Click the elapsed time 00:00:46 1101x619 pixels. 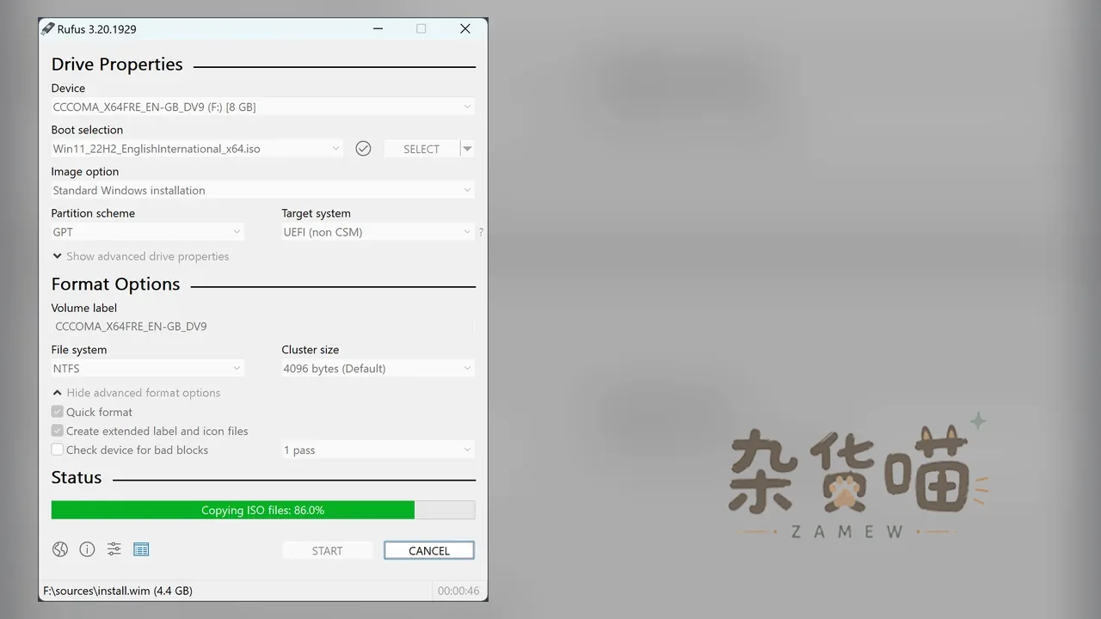458,591
